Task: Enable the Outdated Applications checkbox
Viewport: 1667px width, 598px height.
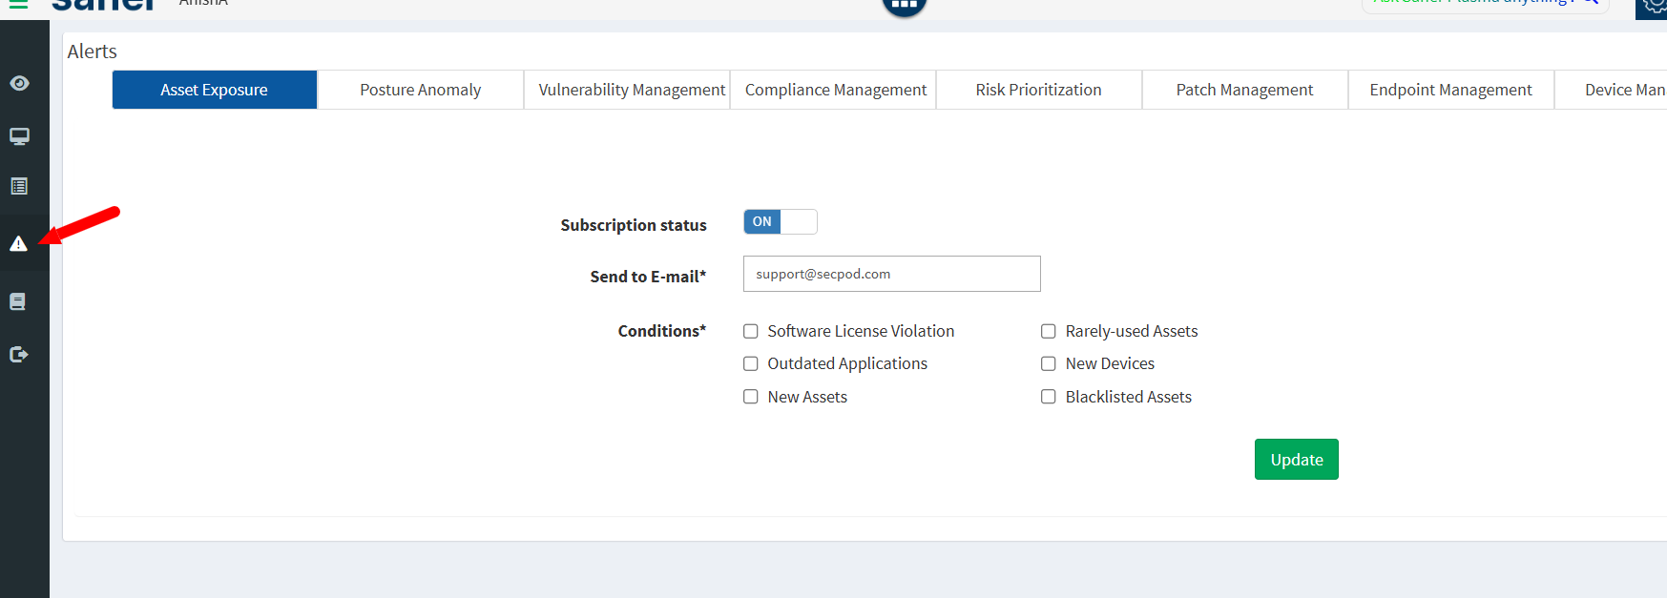Action: pos(751,363)
